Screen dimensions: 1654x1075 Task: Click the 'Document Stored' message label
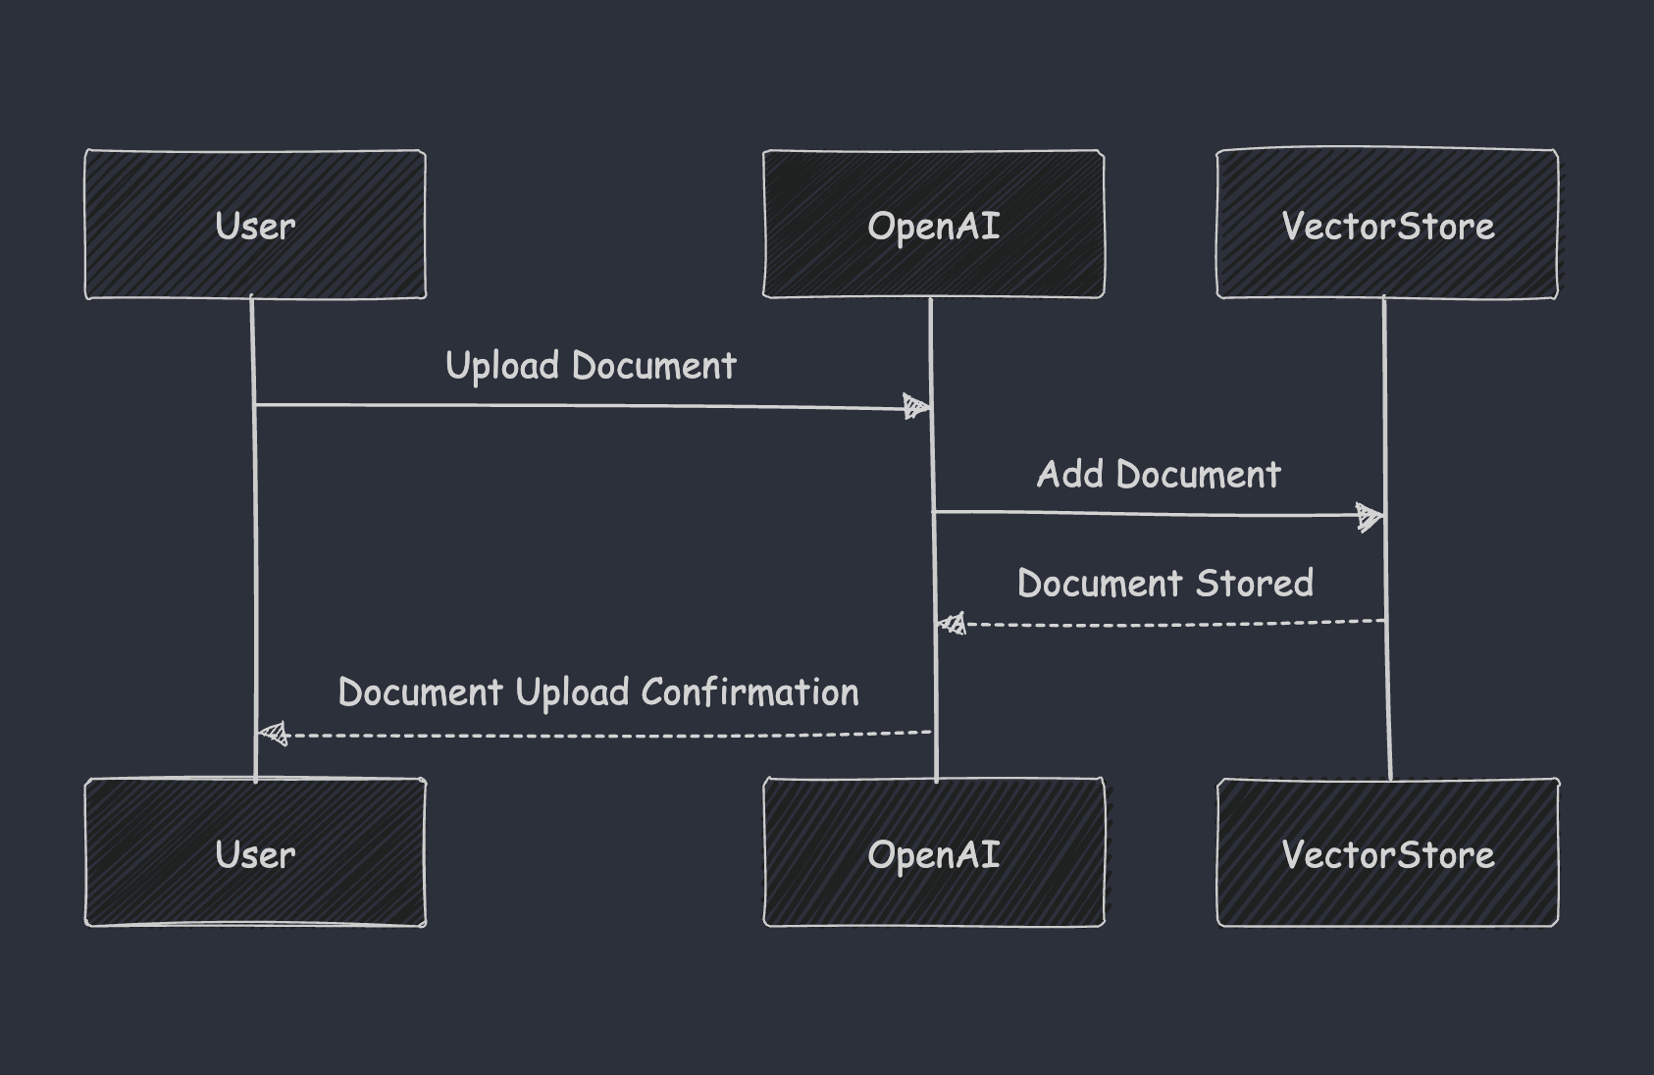click(1165, 584)
